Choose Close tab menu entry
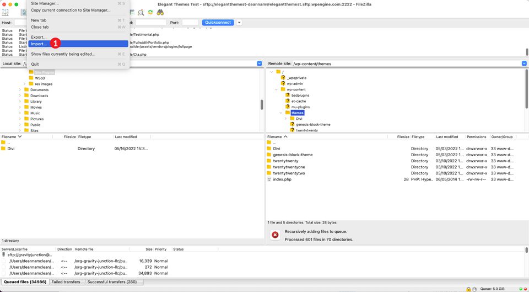Screen dimensions: 529x292 [78, 27]
